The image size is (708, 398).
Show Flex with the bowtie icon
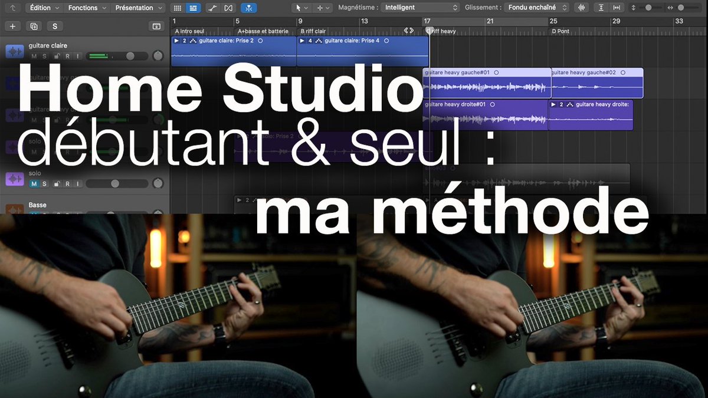tap(228, 8)
